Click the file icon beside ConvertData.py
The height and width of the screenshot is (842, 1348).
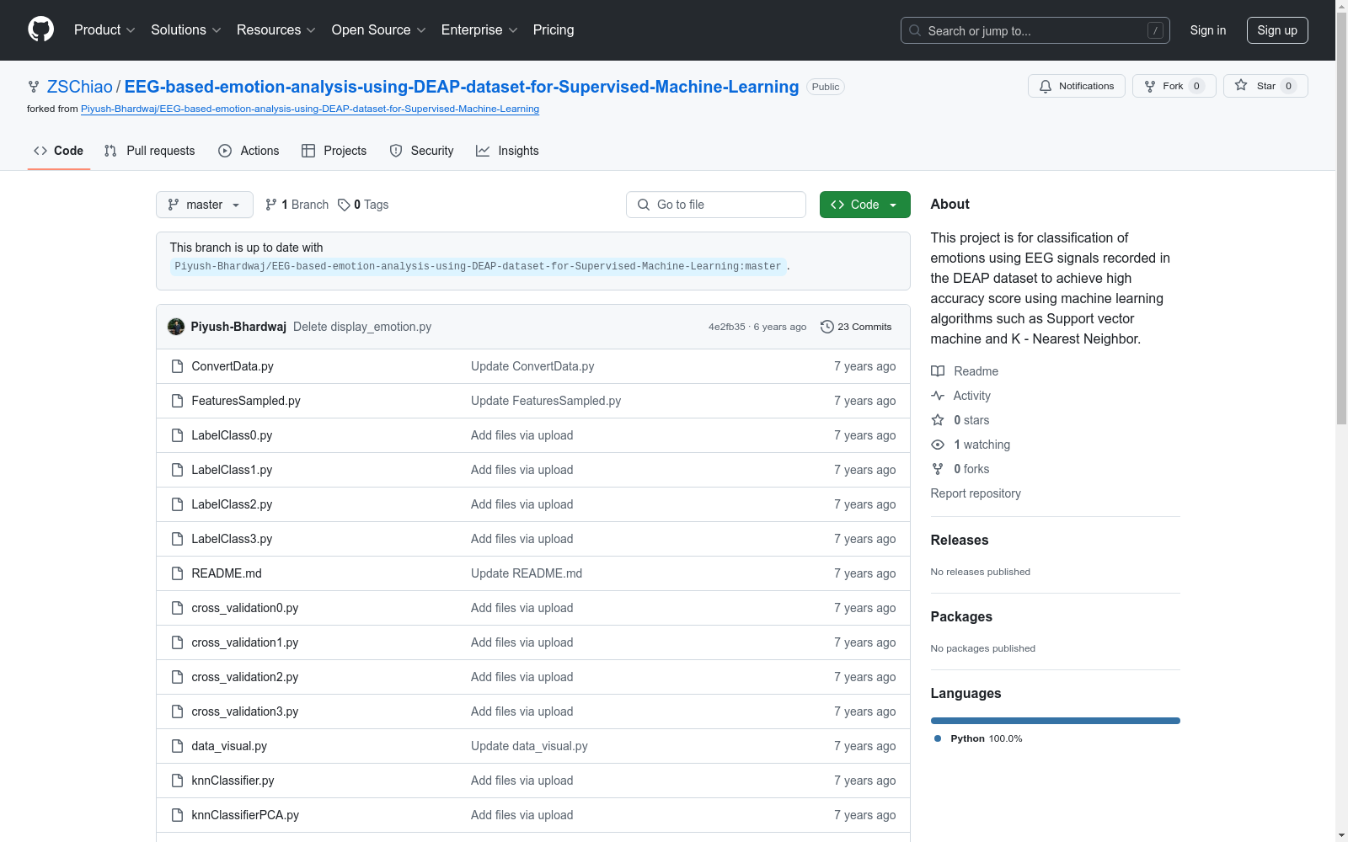click(x=177, y=366)
